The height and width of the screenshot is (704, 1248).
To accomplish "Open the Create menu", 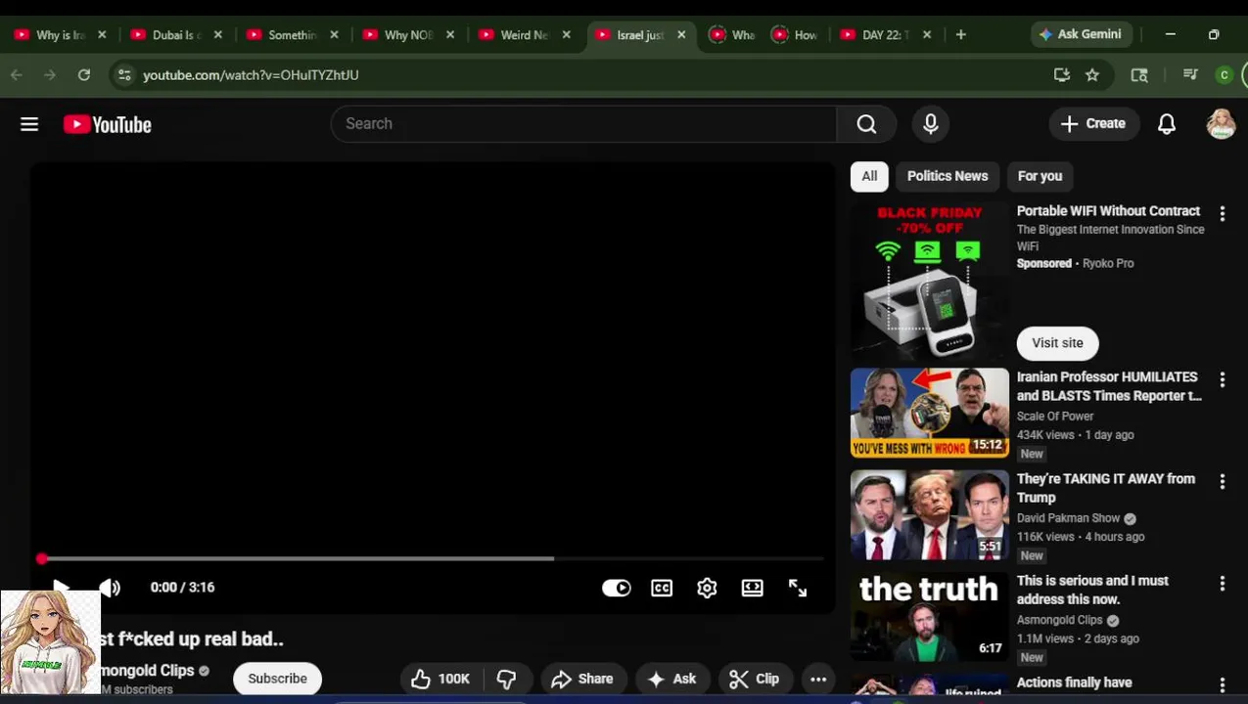I will click(x=1093, y=124).
